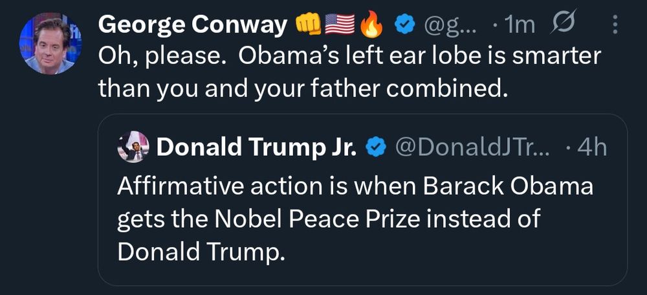Click the fist emoji in the name
The image size is (647, 295).
point(309,26)
